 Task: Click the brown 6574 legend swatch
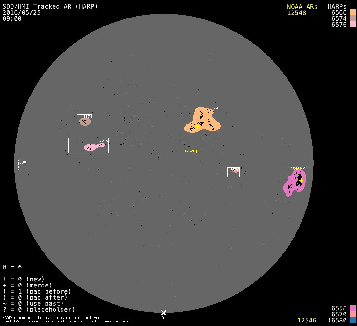(353, 18)
